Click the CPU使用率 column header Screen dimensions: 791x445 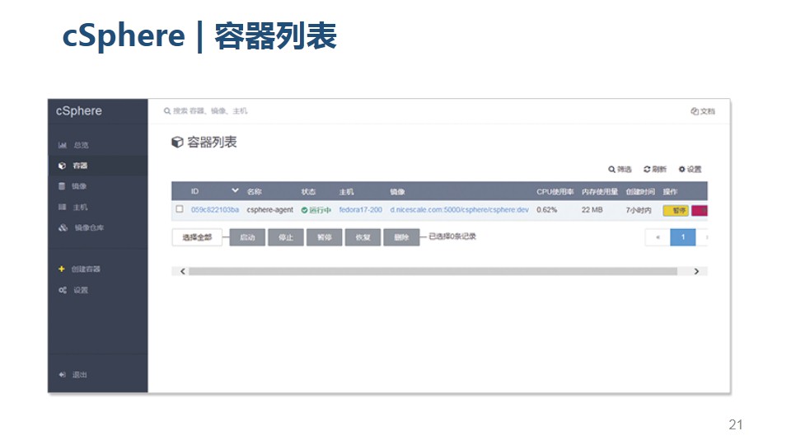point(555,192)
